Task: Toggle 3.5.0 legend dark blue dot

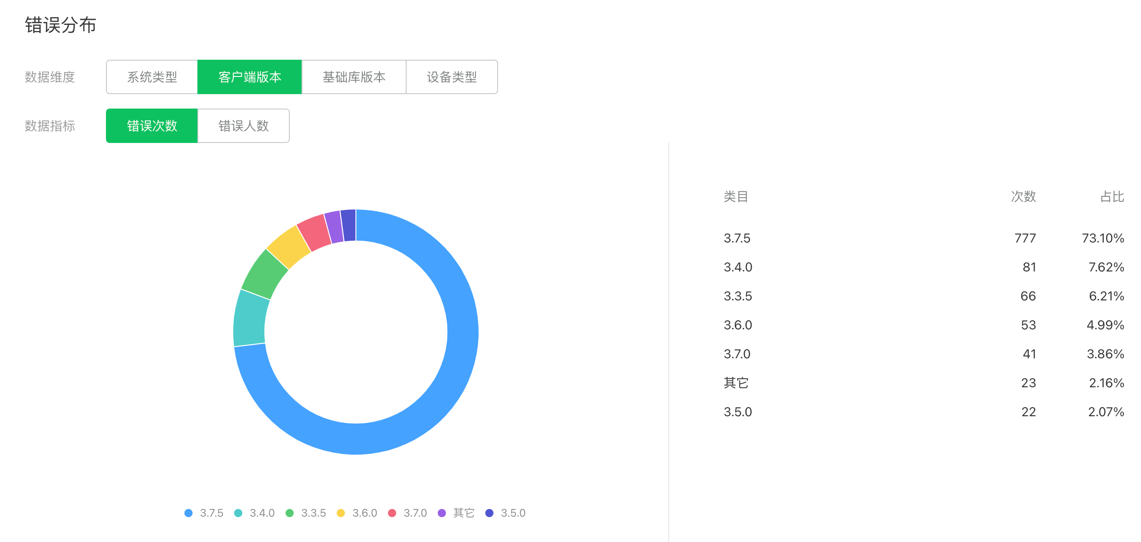Action: coord(489,513)
